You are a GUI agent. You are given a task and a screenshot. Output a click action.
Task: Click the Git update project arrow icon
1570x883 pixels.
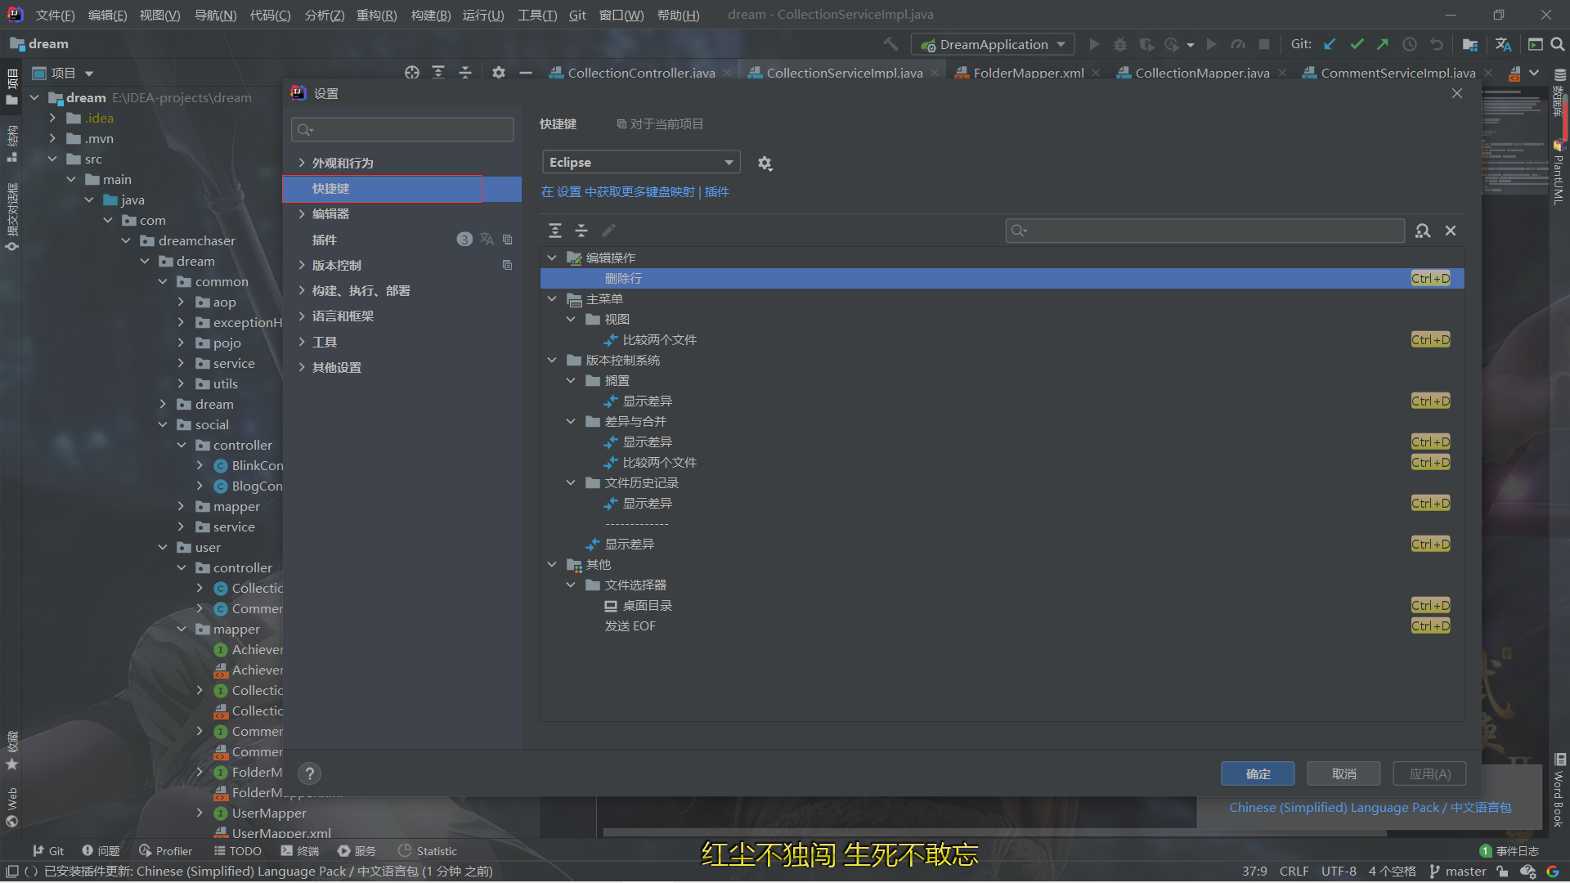pyautogui.click(x=1330, y=44)
